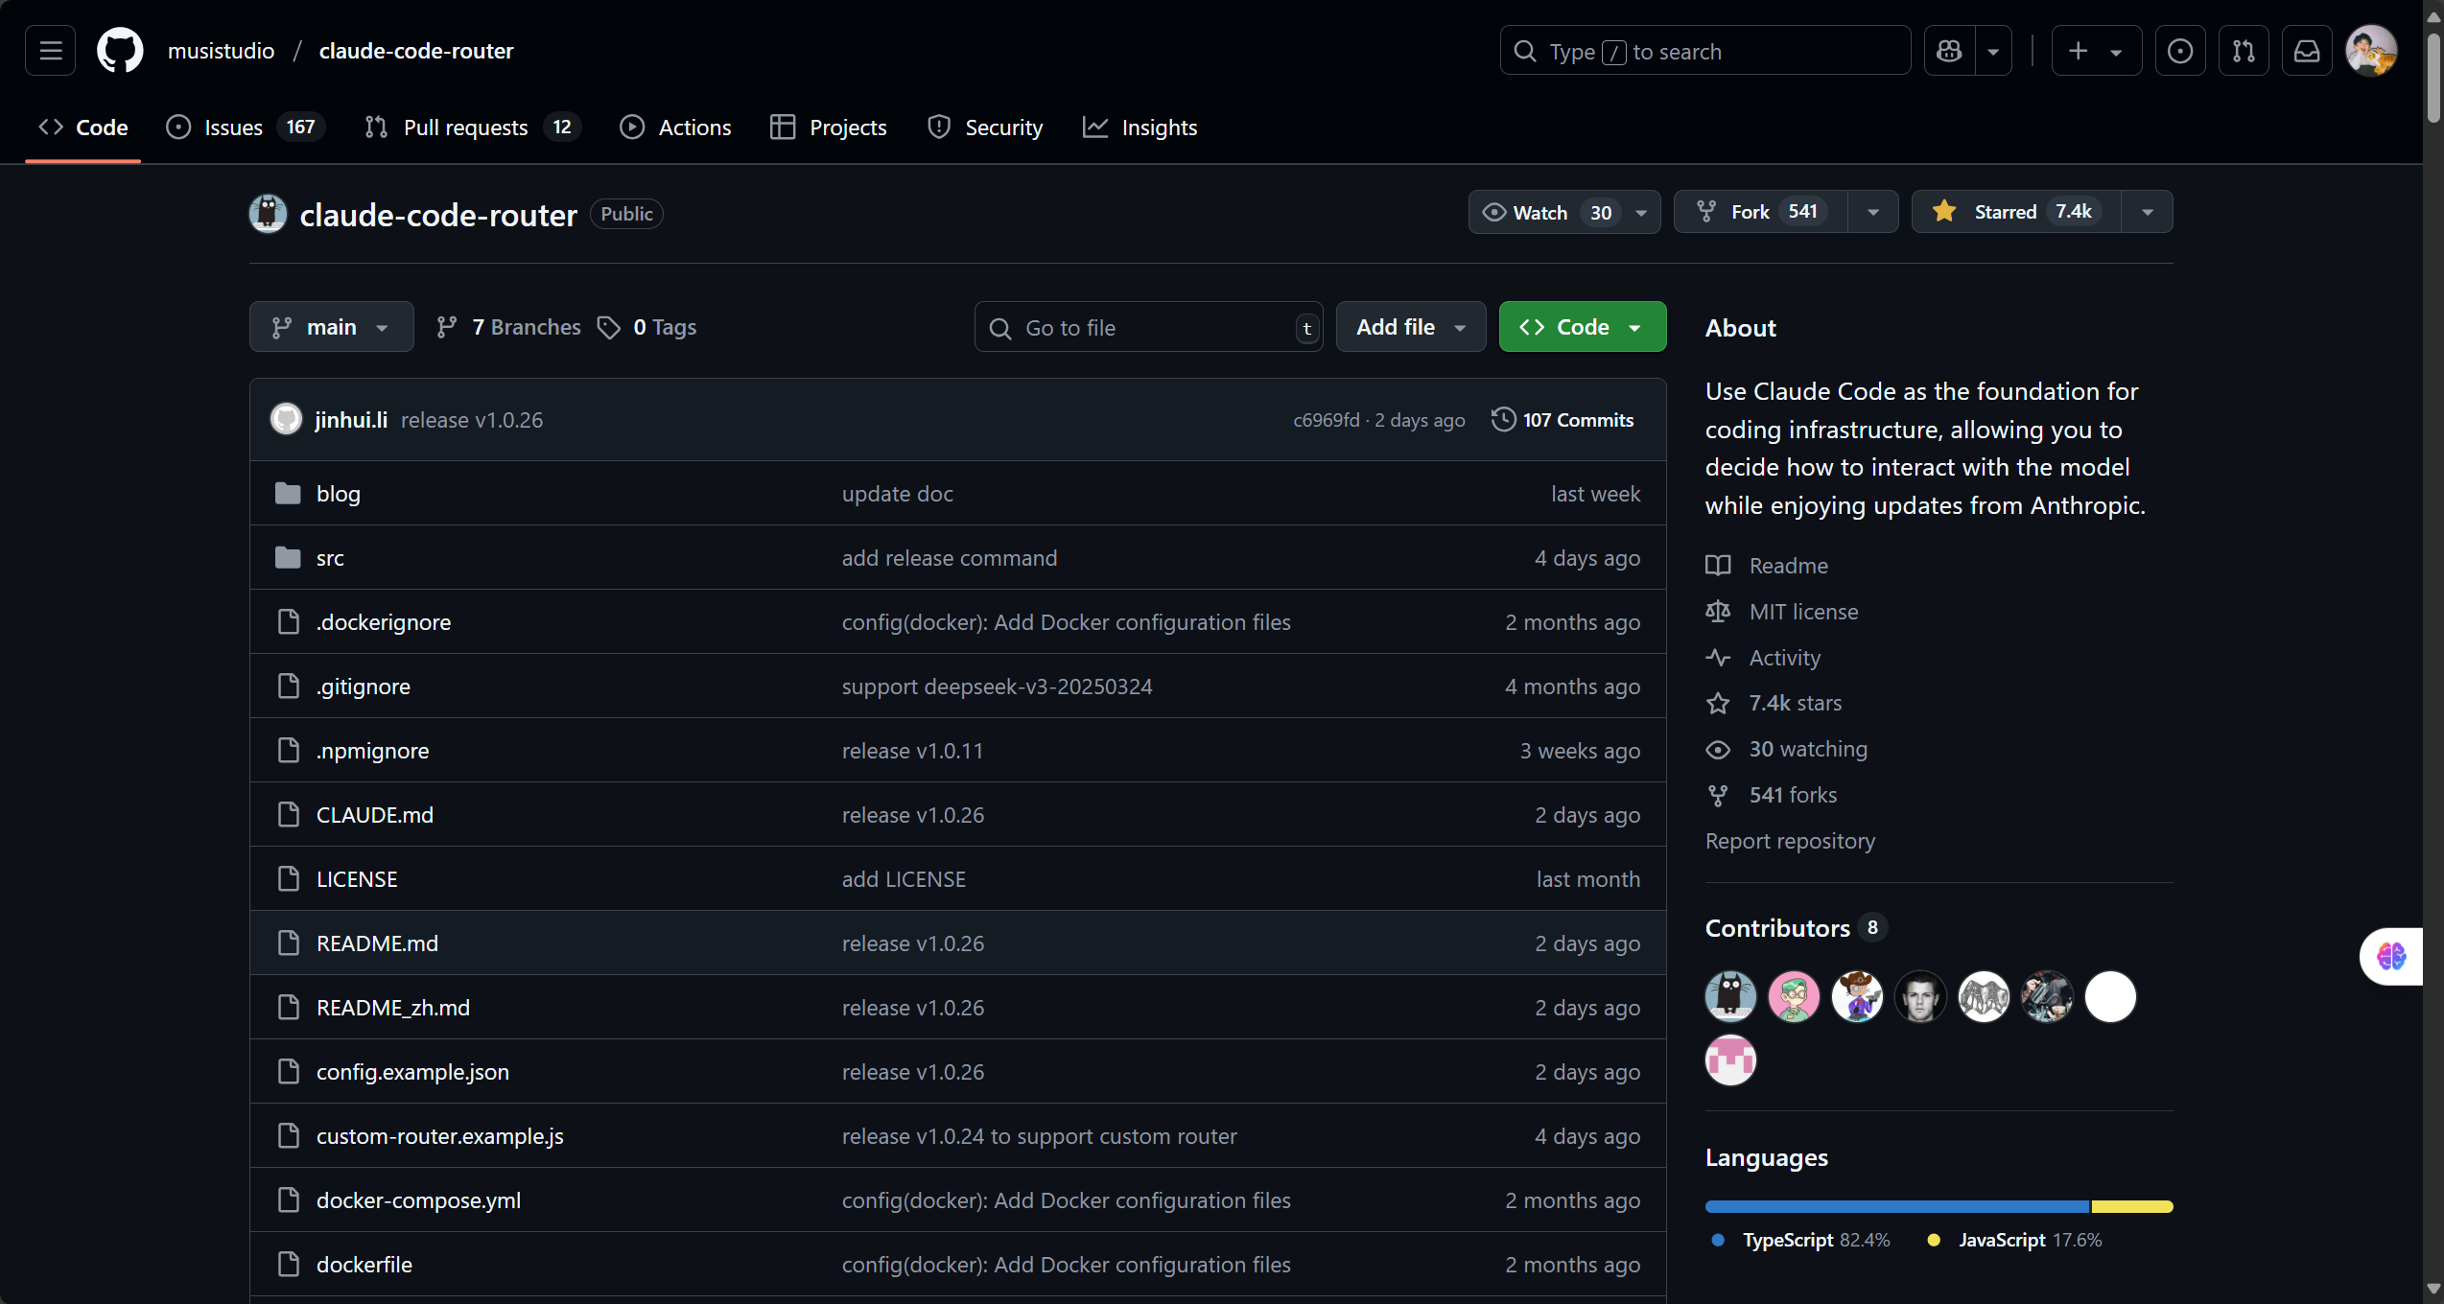This screenshot has width=2444, height=1304.
Task: Open the star lists dropdown arrow
Action: pos(2148,212)
